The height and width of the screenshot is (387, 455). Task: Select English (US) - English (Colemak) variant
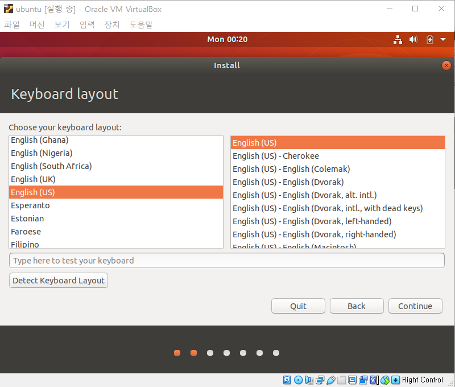point(338,169)
